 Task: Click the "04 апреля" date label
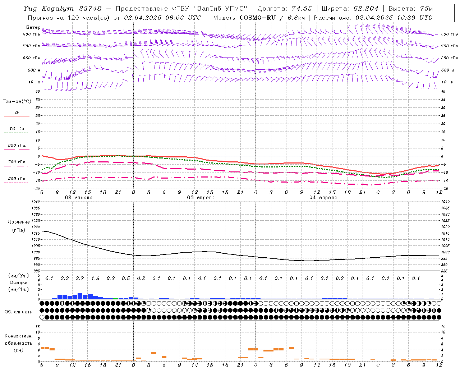[323, 198]
